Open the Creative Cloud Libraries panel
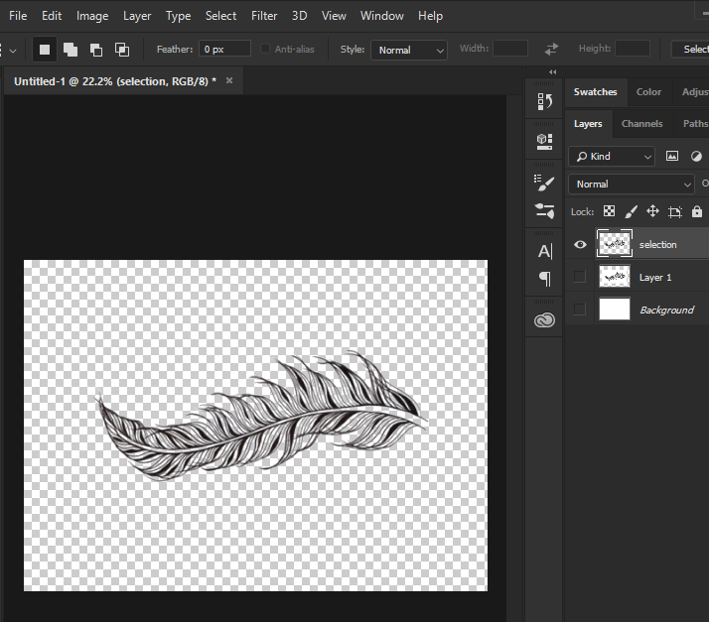This screenshot has height=622, width=709. tap(544, 318)
